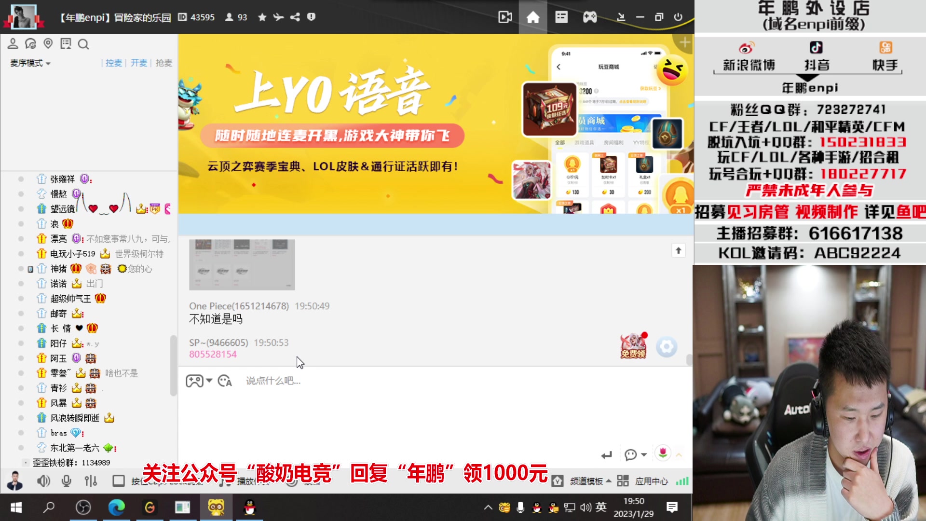Switch the 英 input method indicator

[601, 507]
